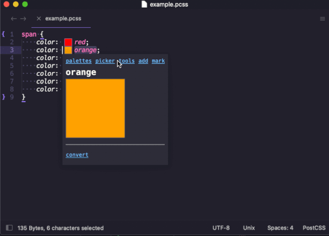
Task: Click the file icon in title bar
Action: pyautogui.click(x=144, y=4)
